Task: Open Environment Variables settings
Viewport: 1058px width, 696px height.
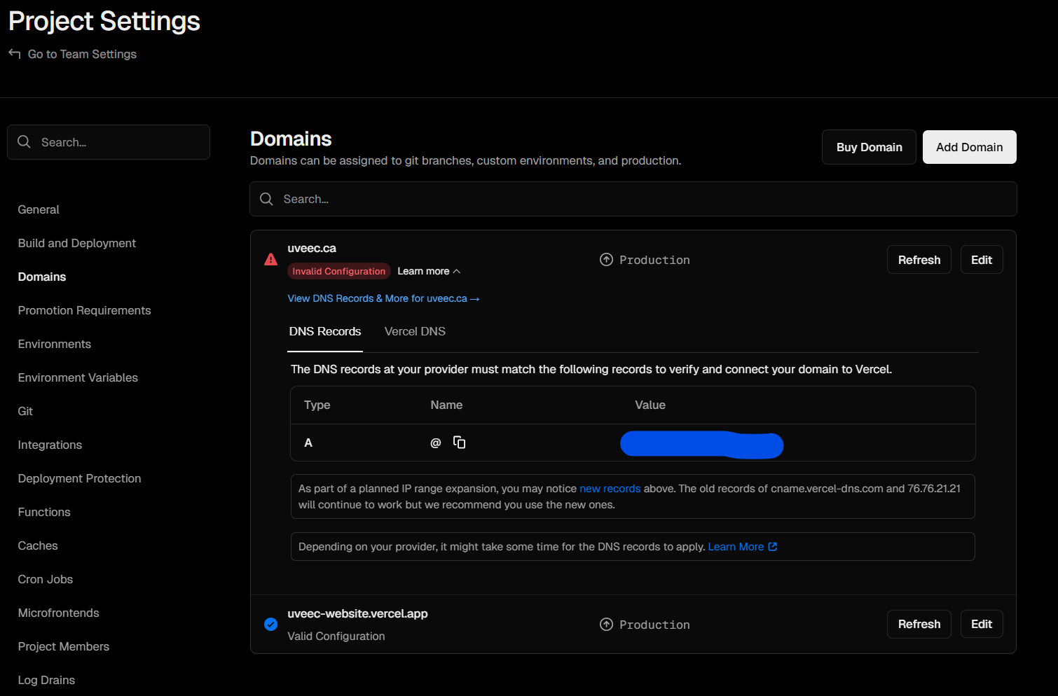Action: pyautogui.click(x=78, y=378)
